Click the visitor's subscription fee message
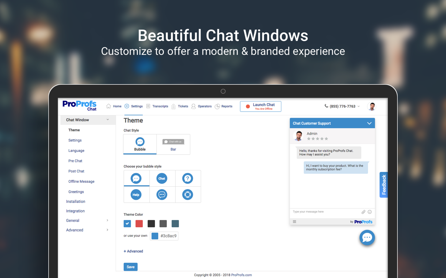The height and width of the screenshot is (278, 446). click(x=336, y=167)
